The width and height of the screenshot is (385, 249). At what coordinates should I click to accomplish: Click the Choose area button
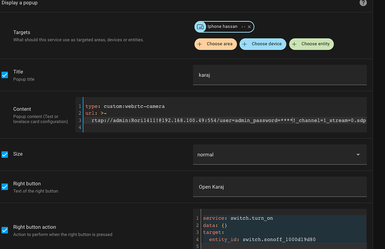tap(215, 44)
